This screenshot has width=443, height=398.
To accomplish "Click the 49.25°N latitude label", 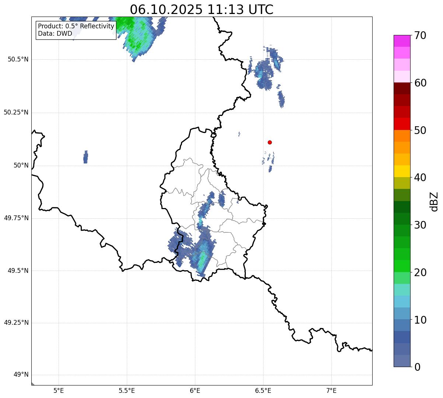I will (16, 323).
